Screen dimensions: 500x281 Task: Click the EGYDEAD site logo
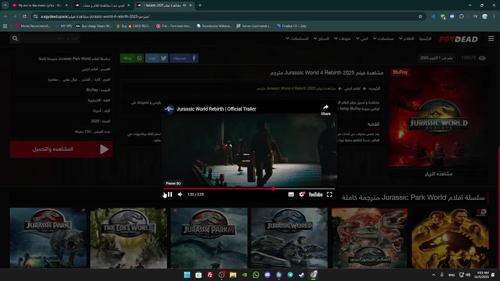(x=459, y=39)
